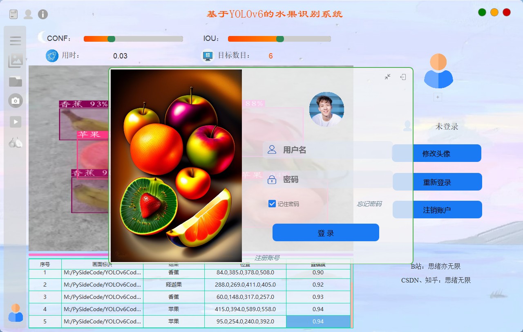523x332 pixels.
Task: Click the 重新登录 button
Action: [437, 182]
